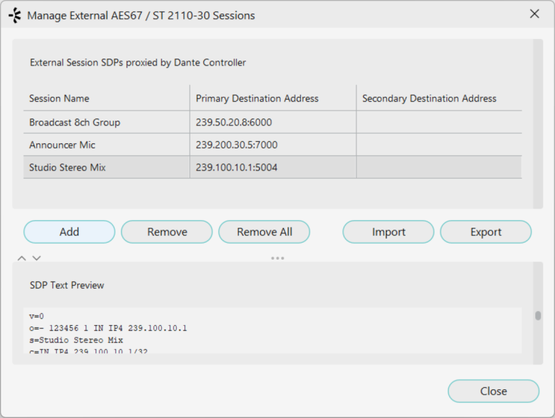
Task: Click the three-dot splitter handle
Action: click(277, 258)
